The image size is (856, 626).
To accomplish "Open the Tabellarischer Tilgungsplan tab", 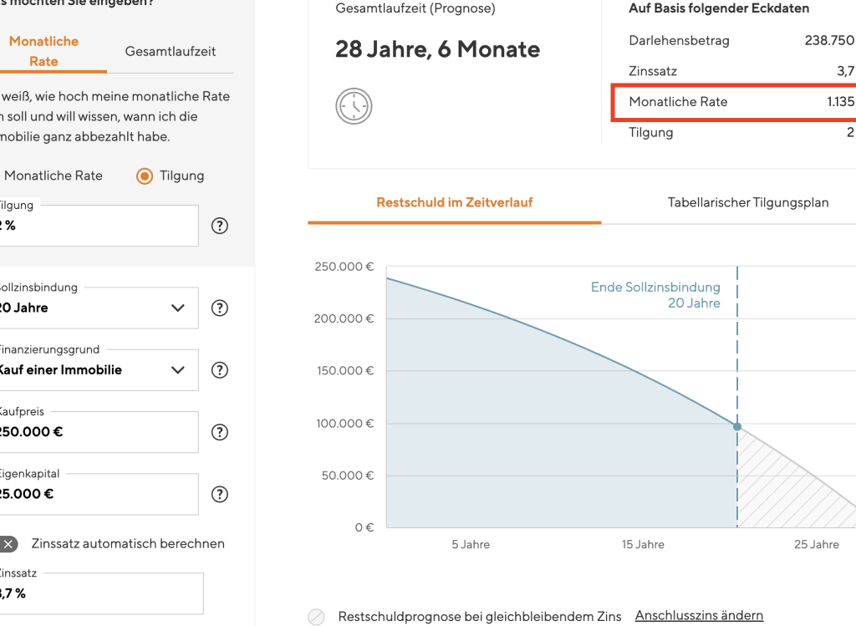I will [x=748, y=202].
